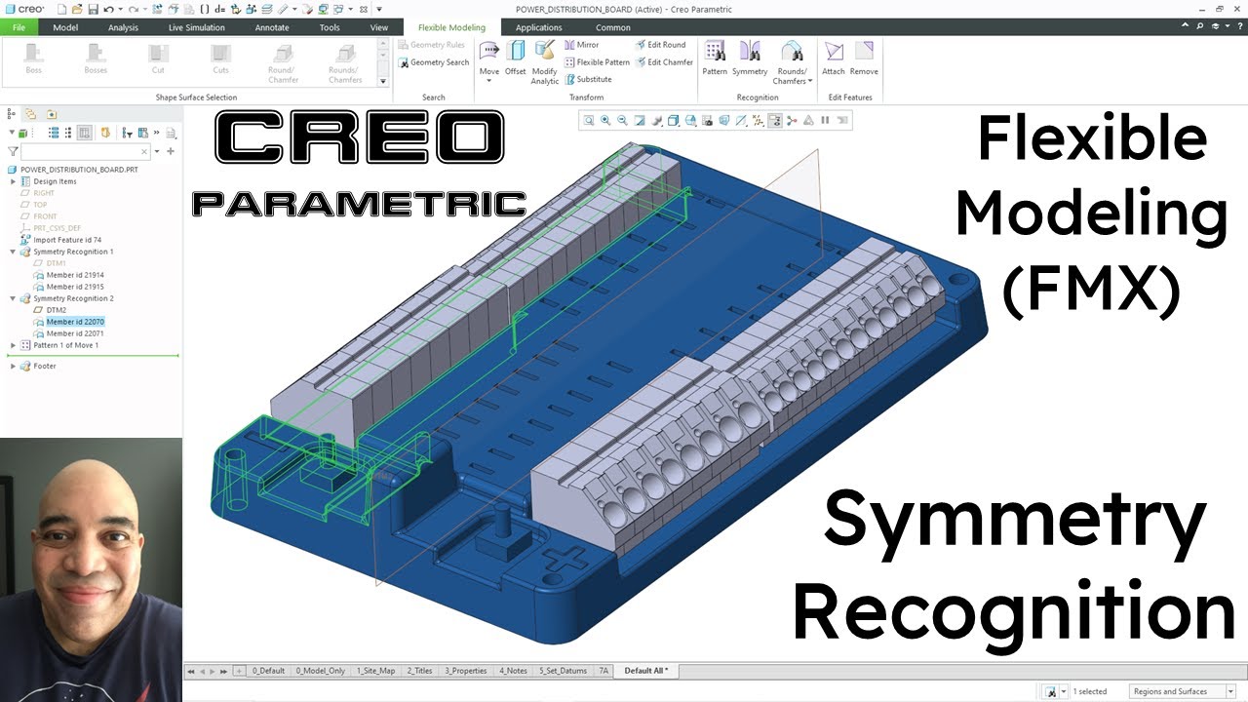Select the 5_Set_Datums bottom tab

click(x=563, y=671)
